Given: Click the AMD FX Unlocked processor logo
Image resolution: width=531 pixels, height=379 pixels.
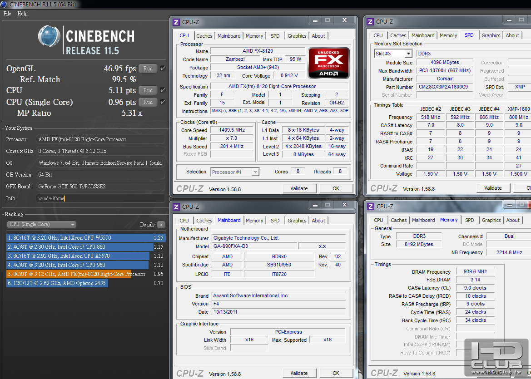Looking at the screenshot, I should click(328, 63).
